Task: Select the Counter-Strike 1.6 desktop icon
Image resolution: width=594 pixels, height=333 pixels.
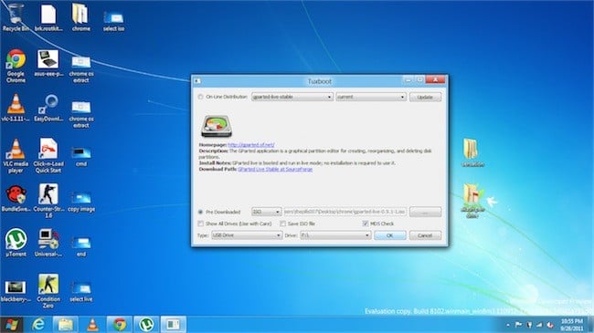Action: coord(48,201)
